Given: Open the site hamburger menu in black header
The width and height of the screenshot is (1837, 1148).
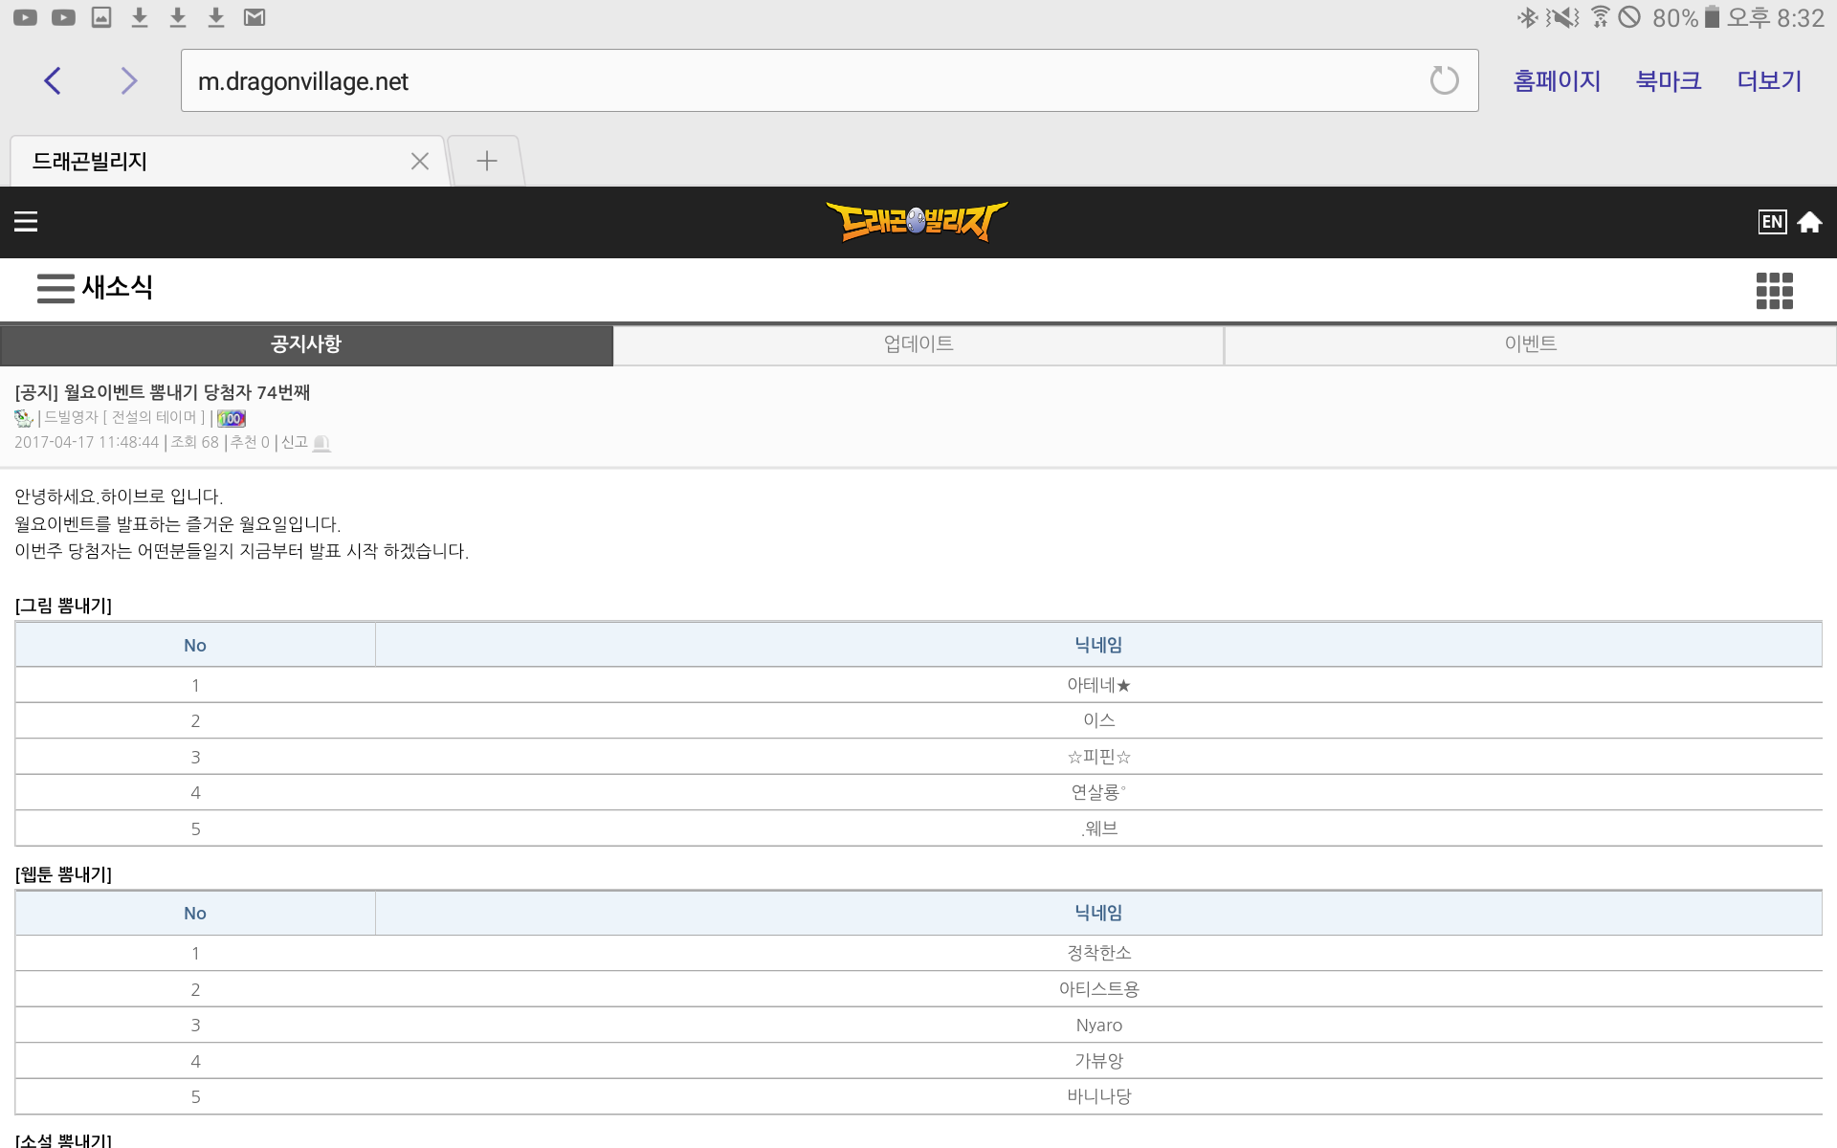Looking at the screenshot, I should point(26,222).
